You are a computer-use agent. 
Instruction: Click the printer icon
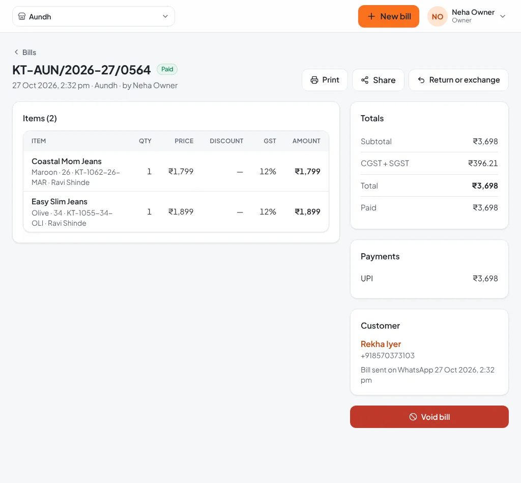[314, 80]
